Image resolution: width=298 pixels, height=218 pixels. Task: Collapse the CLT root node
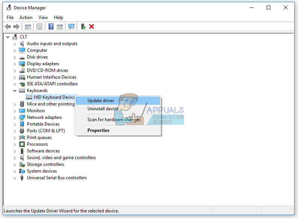[7, 37]
